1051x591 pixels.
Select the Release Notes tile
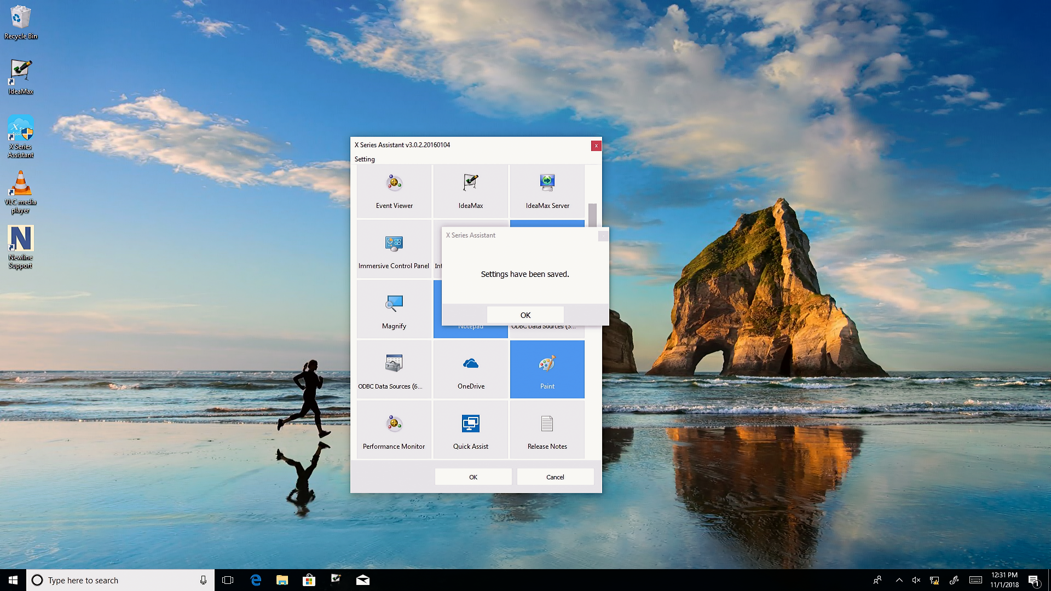[x=547, y=430]
